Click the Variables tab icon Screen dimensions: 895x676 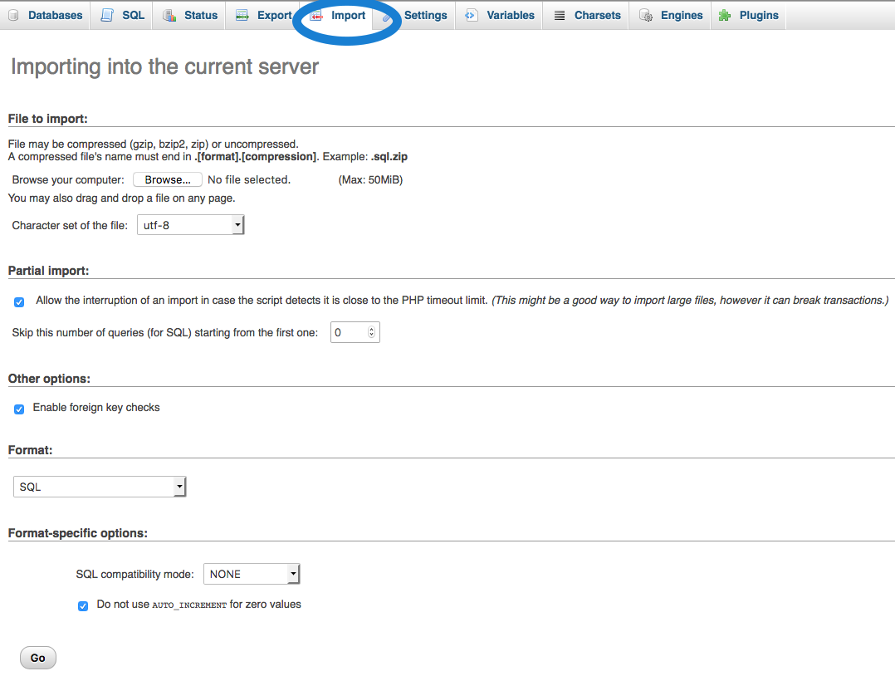point(472,16)
